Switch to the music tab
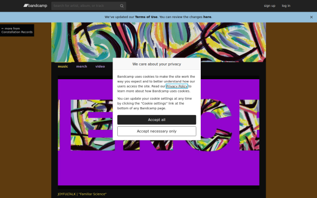The width and height of the screenshot is (317, 198). (x=63, y=67)
